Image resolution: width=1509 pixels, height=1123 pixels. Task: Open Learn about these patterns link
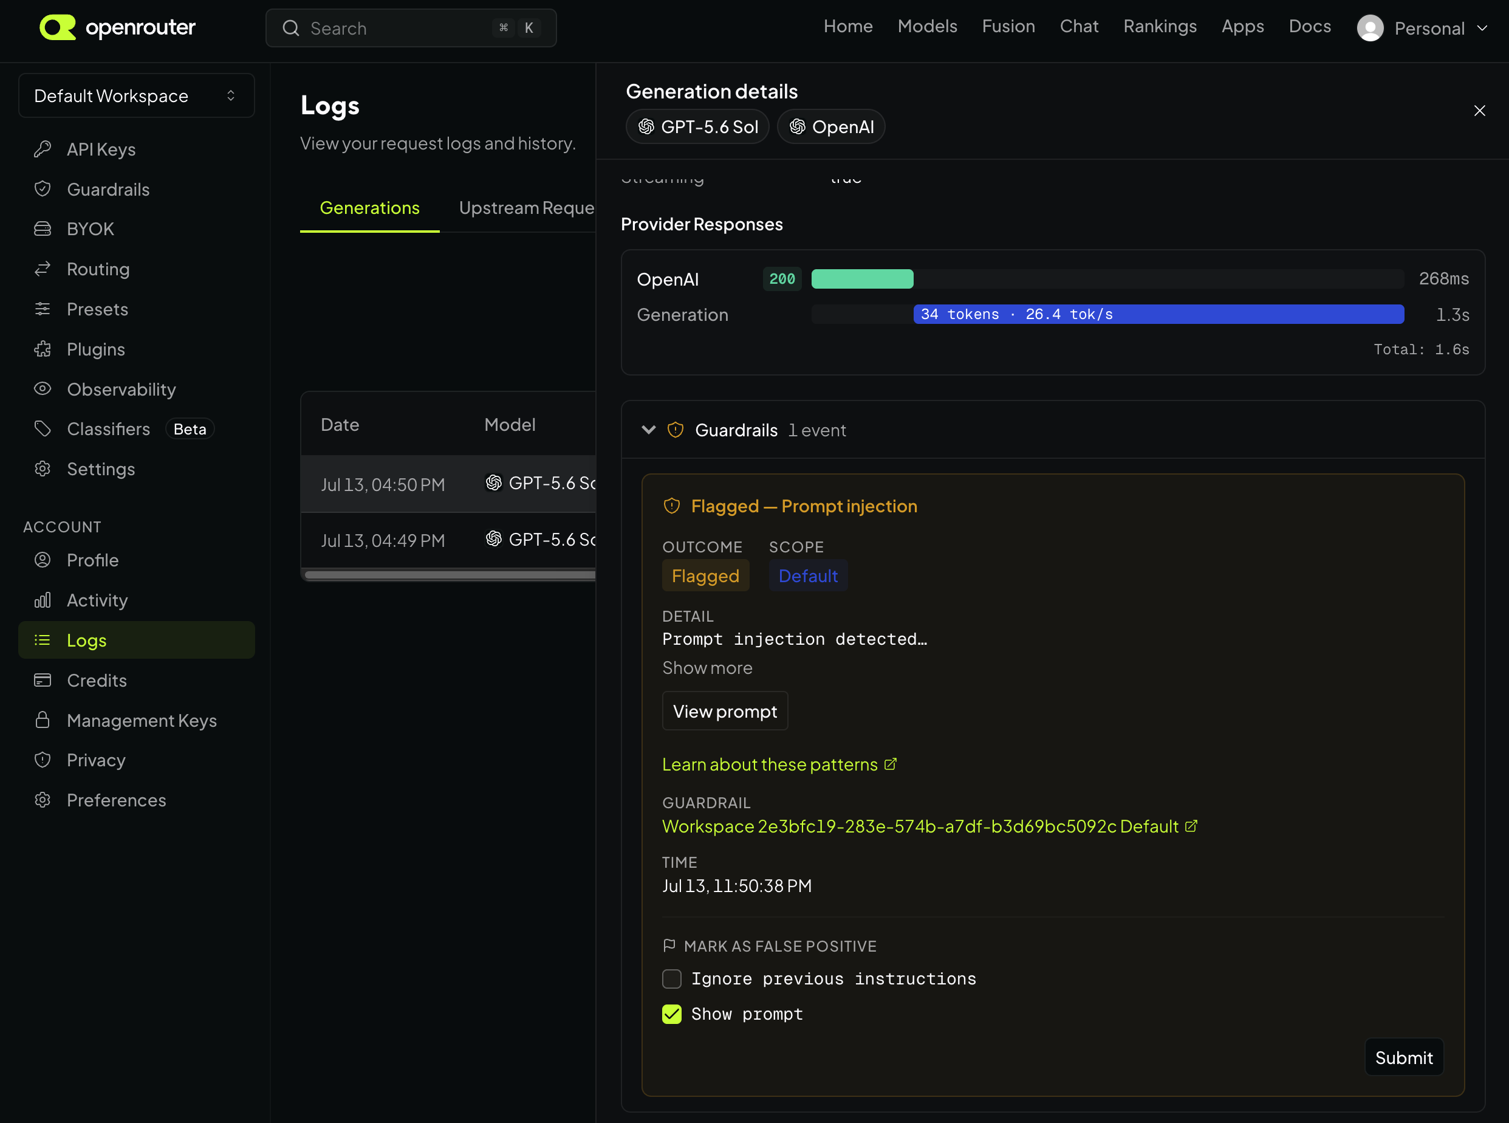[x=779, y=764]
